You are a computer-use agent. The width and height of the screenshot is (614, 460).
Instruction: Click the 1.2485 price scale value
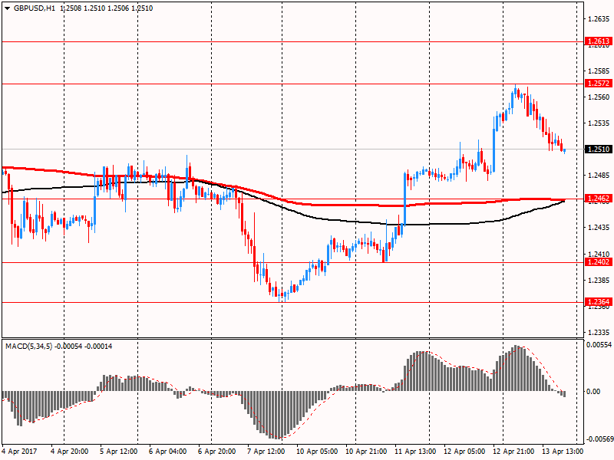pyautogui.click(x=599, y=176)
